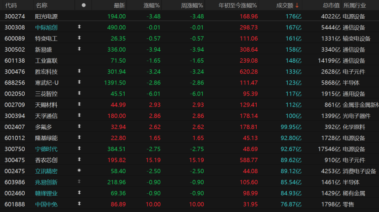Click marker icon in 天孚通信 row
Viewport: 379px width, 212px height.
click(79, 115)
